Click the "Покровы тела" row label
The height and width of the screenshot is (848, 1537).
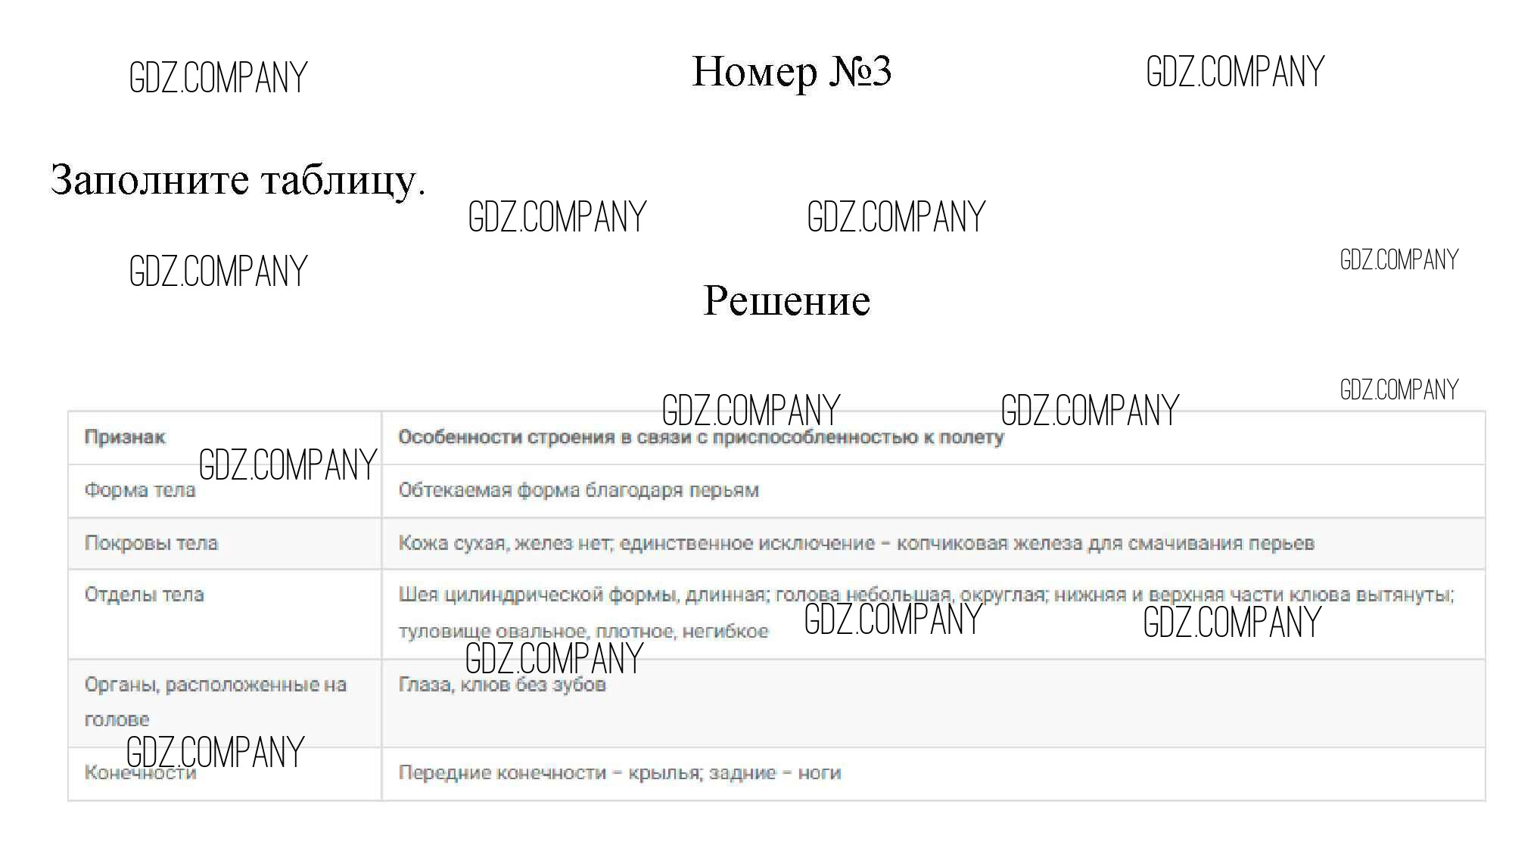(151, 543)
